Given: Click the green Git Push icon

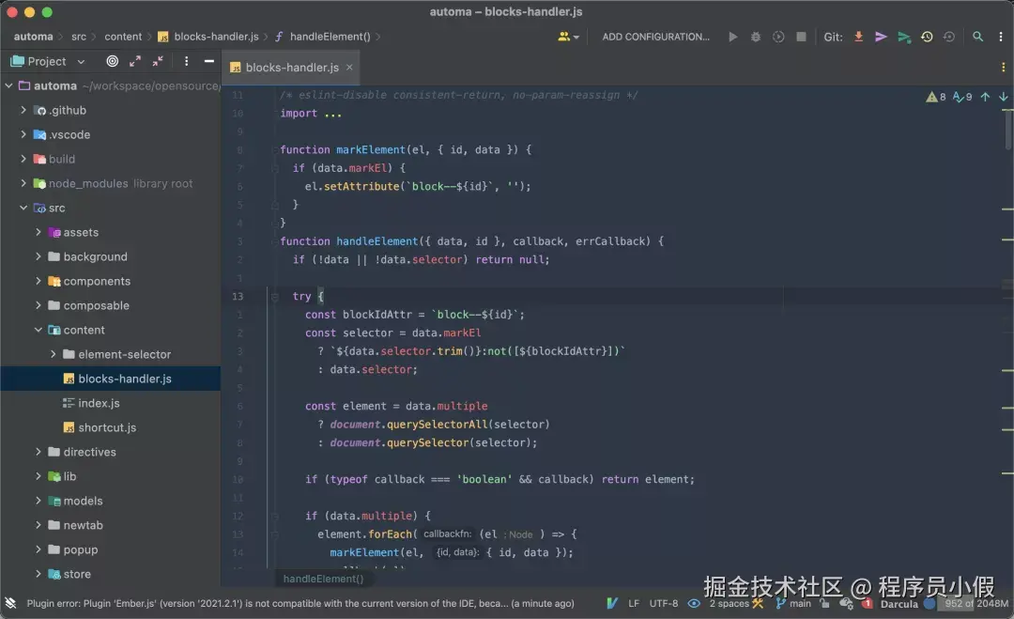Looking at the screenshot, I should tap(903, 37).
